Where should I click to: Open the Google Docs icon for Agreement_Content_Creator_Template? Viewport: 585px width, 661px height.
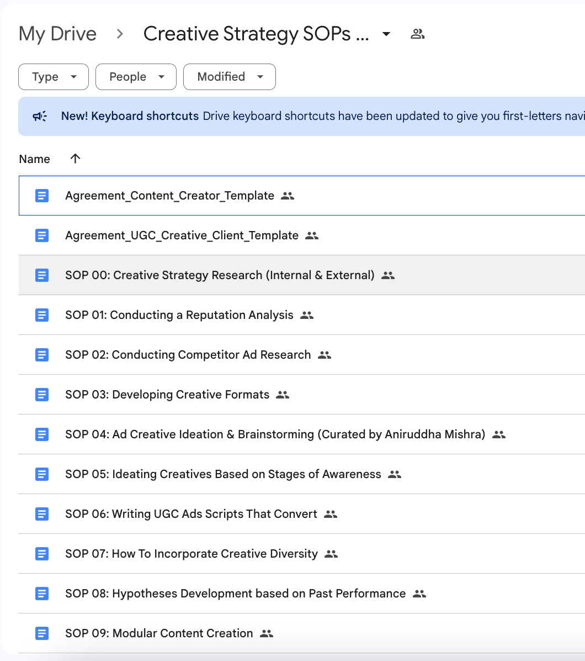click(x=42, y=196)
